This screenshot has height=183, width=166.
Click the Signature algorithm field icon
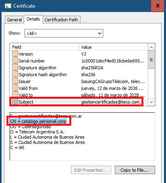[15, 68]
